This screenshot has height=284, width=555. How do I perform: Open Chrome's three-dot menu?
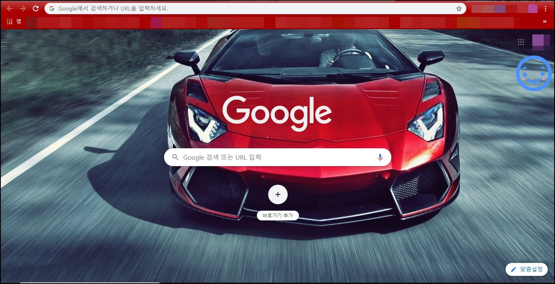[x=546, y=9]
